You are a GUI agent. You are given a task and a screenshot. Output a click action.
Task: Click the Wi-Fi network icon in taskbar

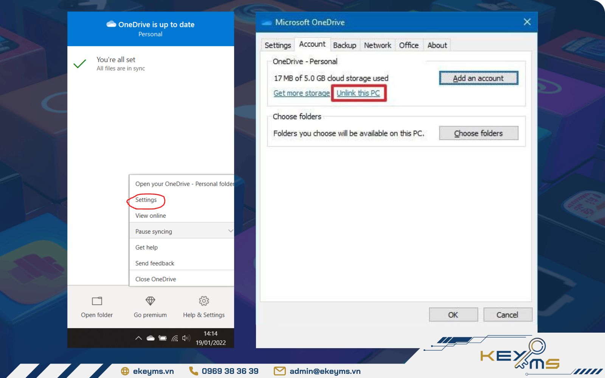175,338
